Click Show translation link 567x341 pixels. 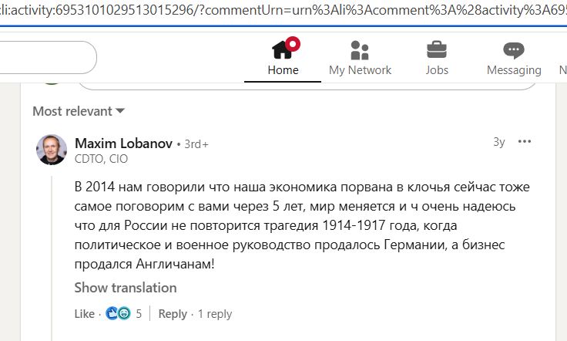coord(126,288)
